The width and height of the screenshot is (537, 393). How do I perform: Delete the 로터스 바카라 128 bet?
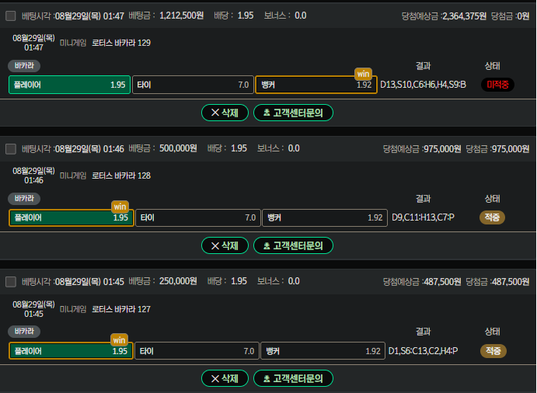pyautogui.click(x=225, y=245)
